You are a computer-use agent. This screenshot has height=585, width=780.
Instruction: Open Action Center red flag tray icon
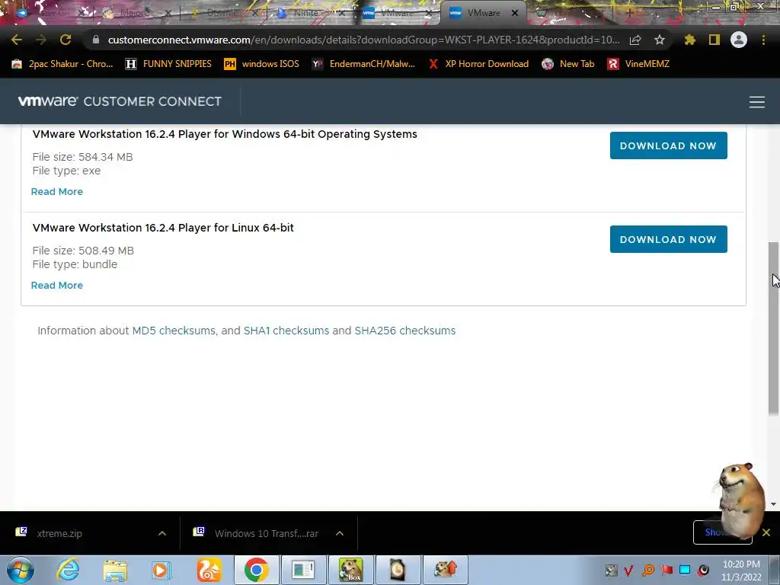pyautogui.click(x=667, y=570)
